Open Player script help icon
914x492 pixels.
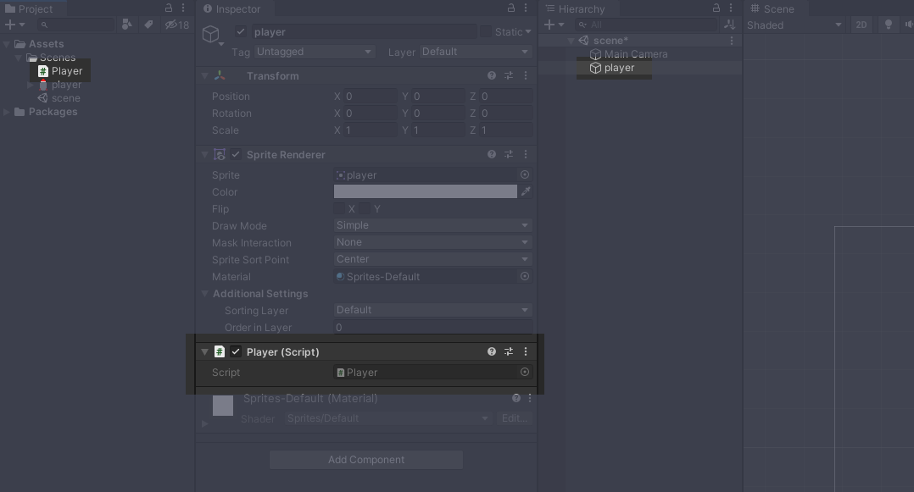click(x=492, y=351)
